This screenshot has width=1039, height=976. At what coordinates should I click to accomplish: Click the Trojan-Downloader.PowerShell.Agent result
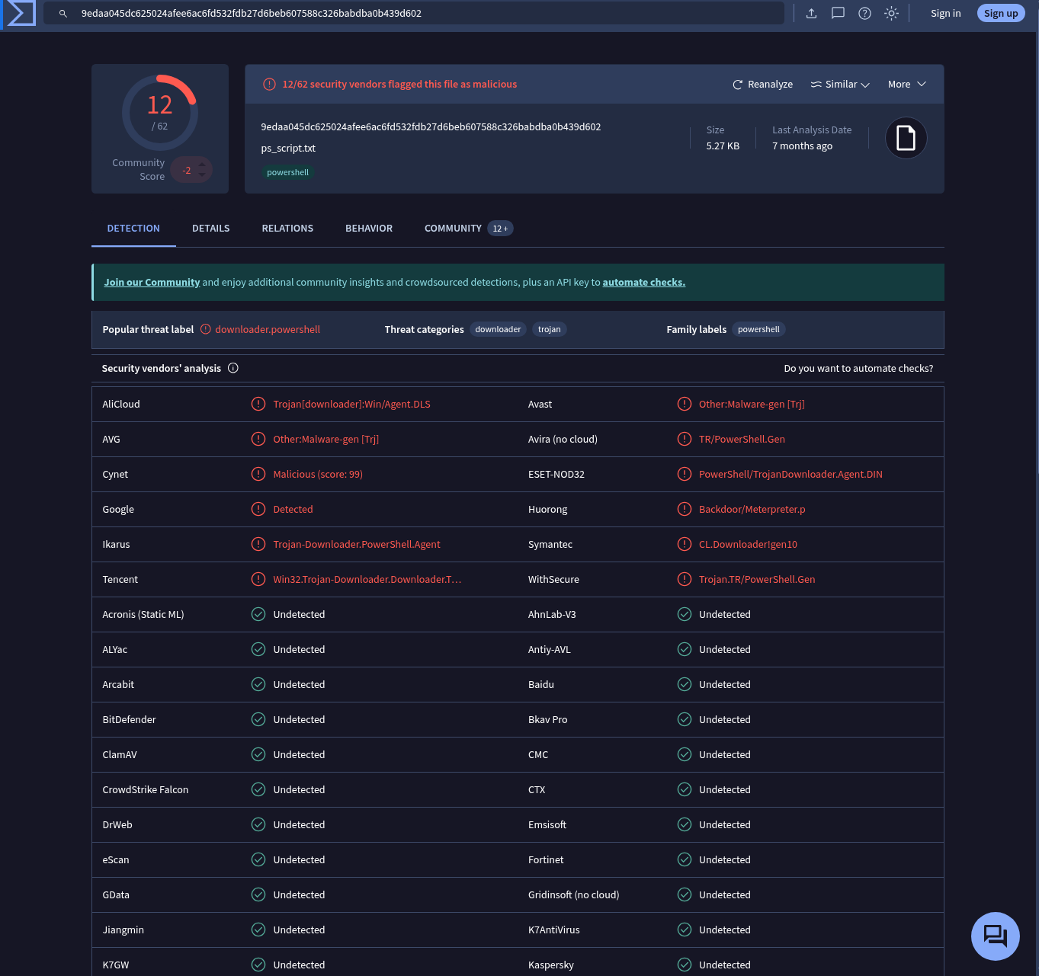pos(357,544)
